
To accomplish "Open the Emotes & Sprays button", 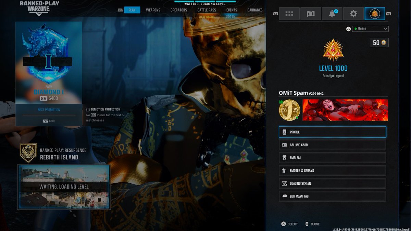I will tap(333, 171).
